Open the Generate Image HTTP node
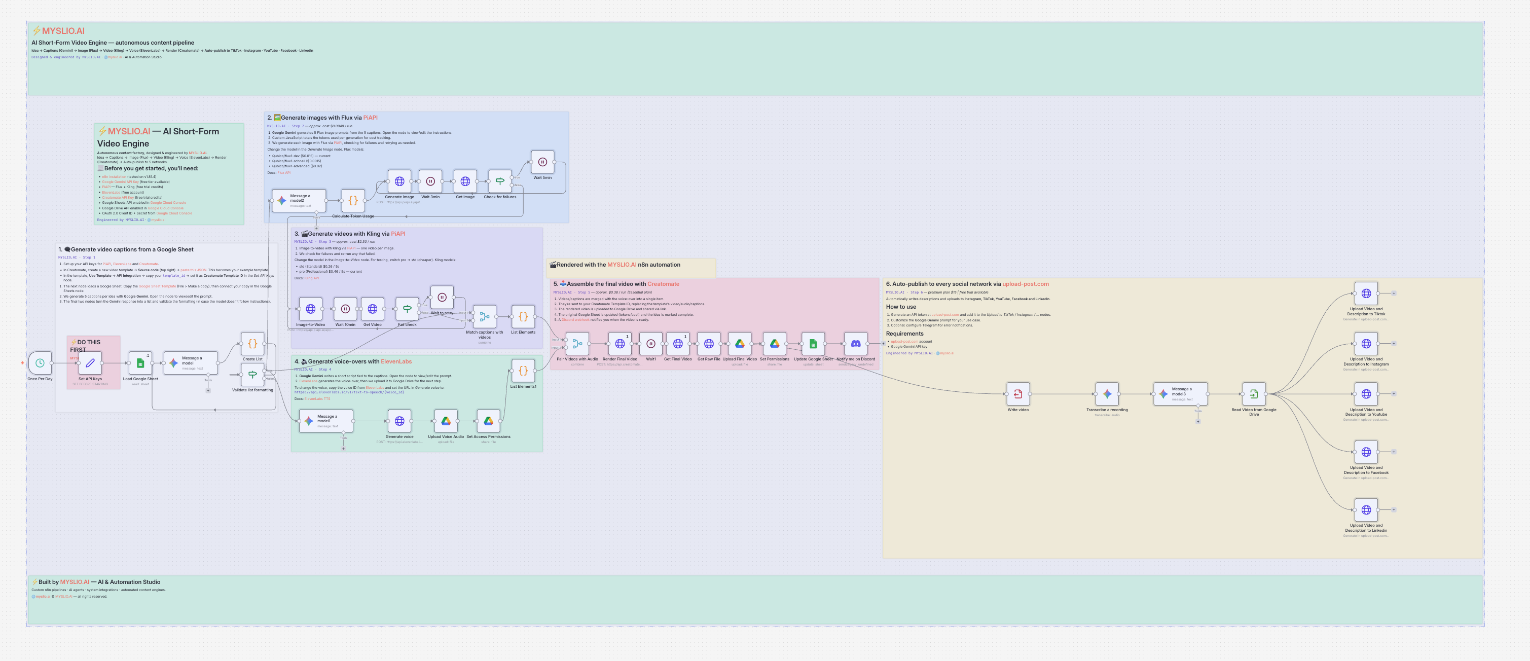The width and height of the screenshot is (1530, 661). pos(399,181)
